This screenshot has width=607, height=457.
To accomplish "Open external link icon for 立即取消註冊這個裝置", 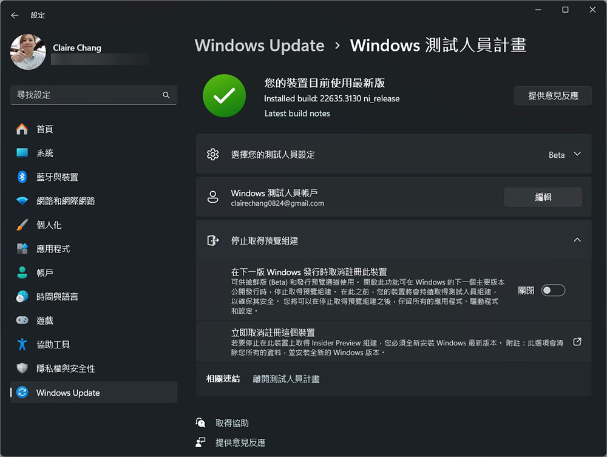I will point(577,342).
